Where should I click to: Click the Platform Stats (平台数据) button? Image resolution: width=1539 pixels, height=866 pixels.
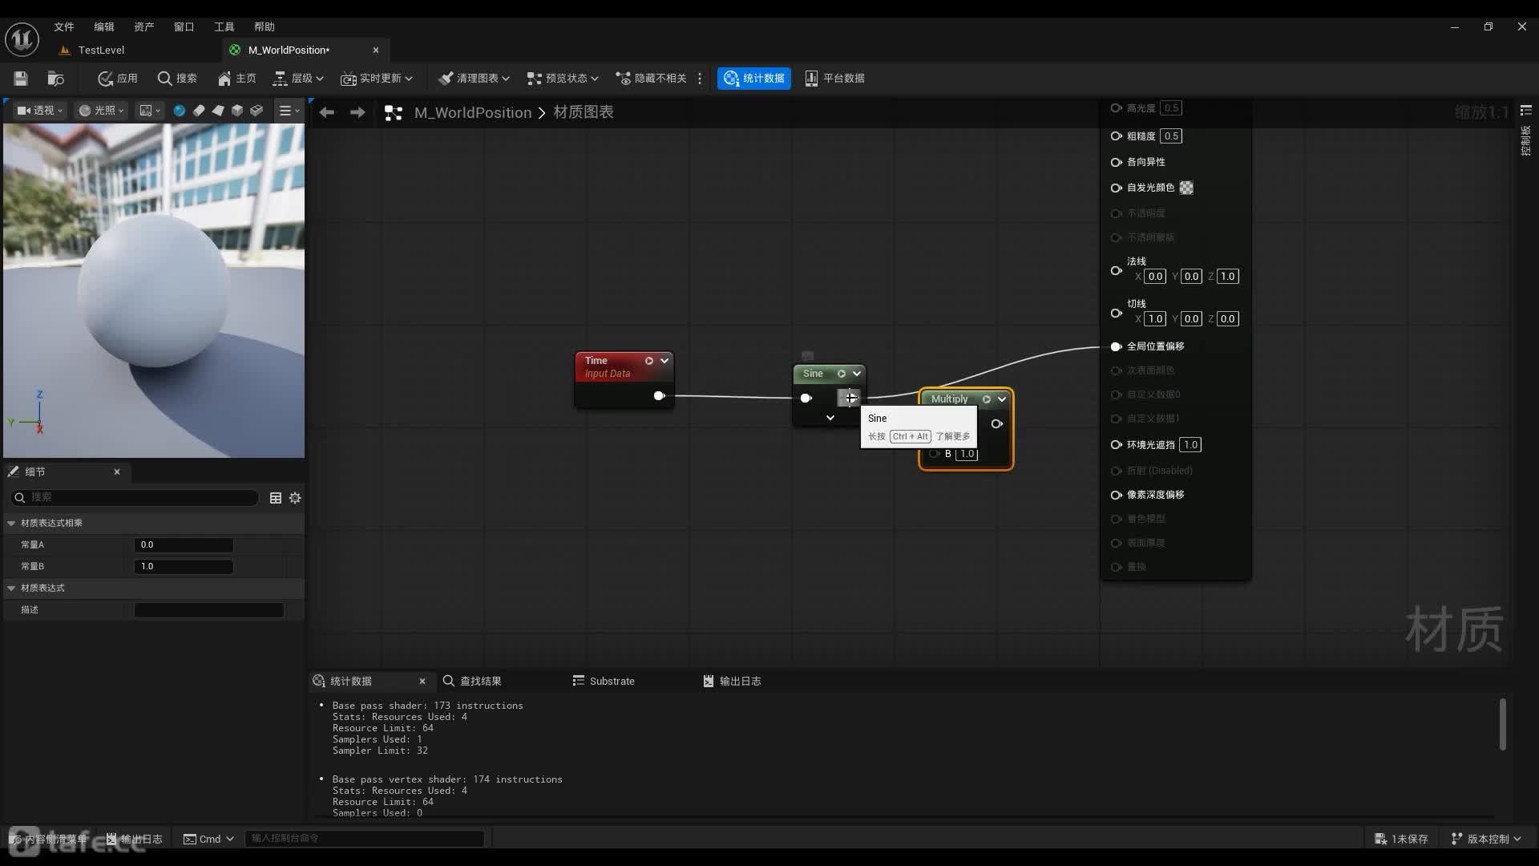click(x=834, y=78)
